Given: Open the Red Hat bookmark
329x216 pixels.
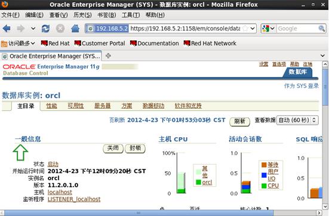Looking at the screenshot, I should tap(55, 44).
